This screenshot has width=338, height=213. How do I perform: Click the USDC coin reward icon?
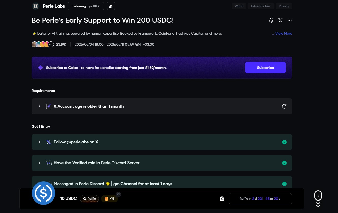pyautogui.click(x=44, y=193)
